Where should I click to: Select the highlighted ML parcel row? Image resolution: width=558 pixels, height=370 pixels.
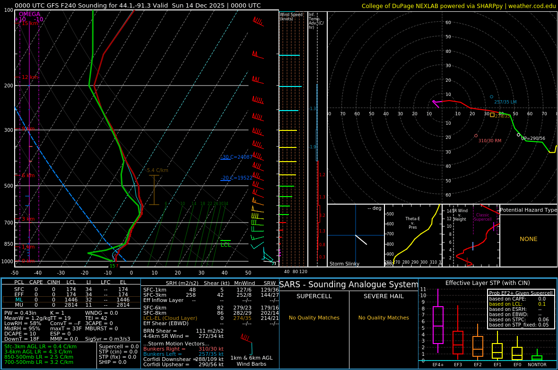[71, 300]
